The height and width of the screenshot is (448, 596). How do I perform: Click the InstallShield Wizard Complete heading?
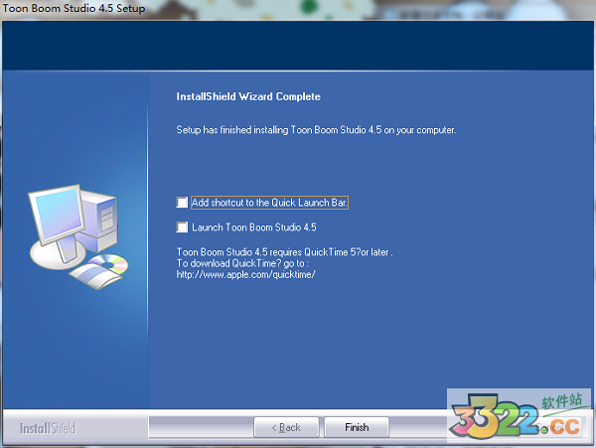pyautogui.click(x=248, y=96)
